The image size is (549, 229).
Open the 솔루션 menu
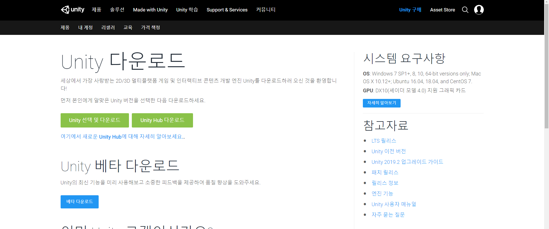click(117, 10)
